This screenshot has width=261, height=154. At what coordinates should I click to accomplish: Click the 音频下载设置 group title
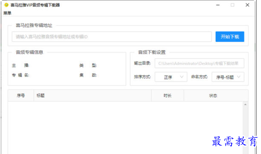152,52
